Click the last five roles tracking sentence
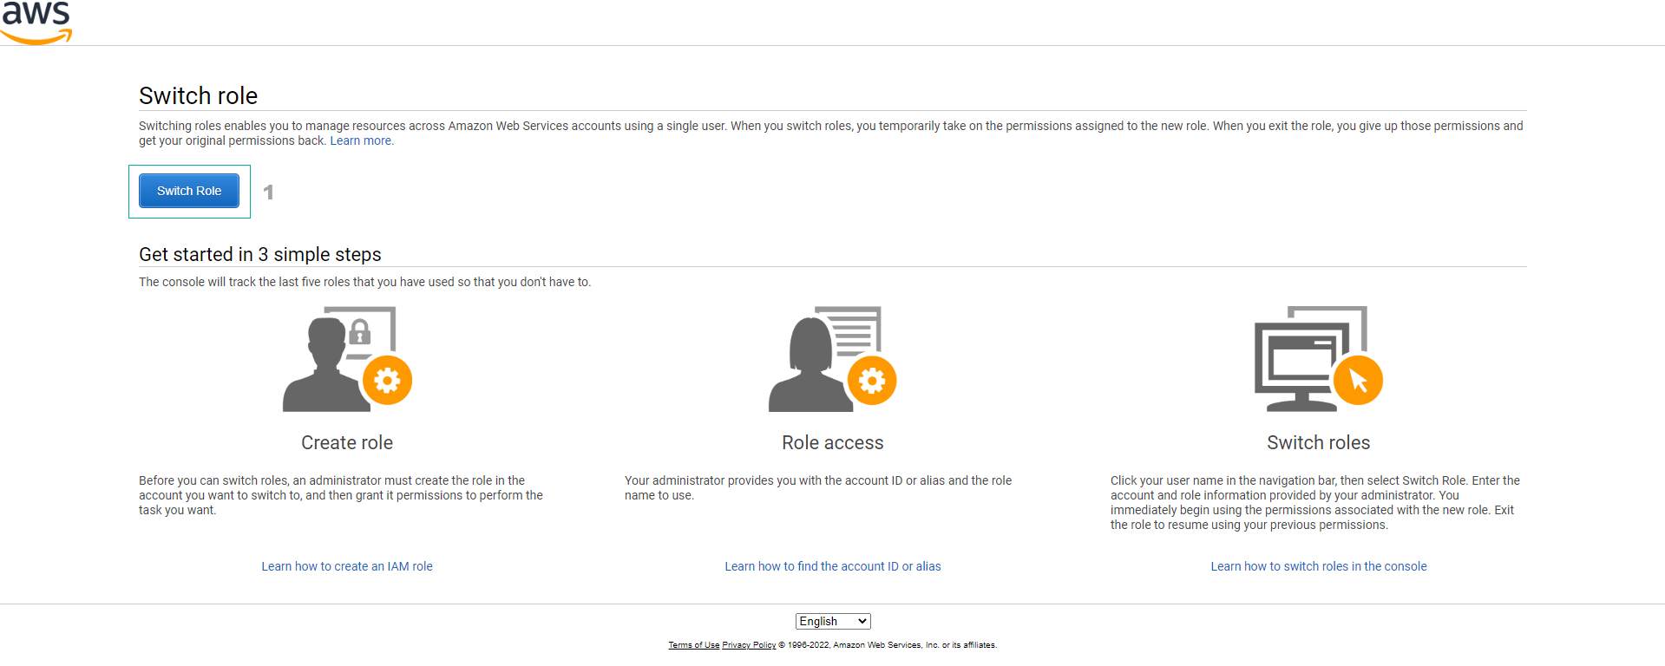The width and height of the screenshot is (1665, 666). [365, 282]
